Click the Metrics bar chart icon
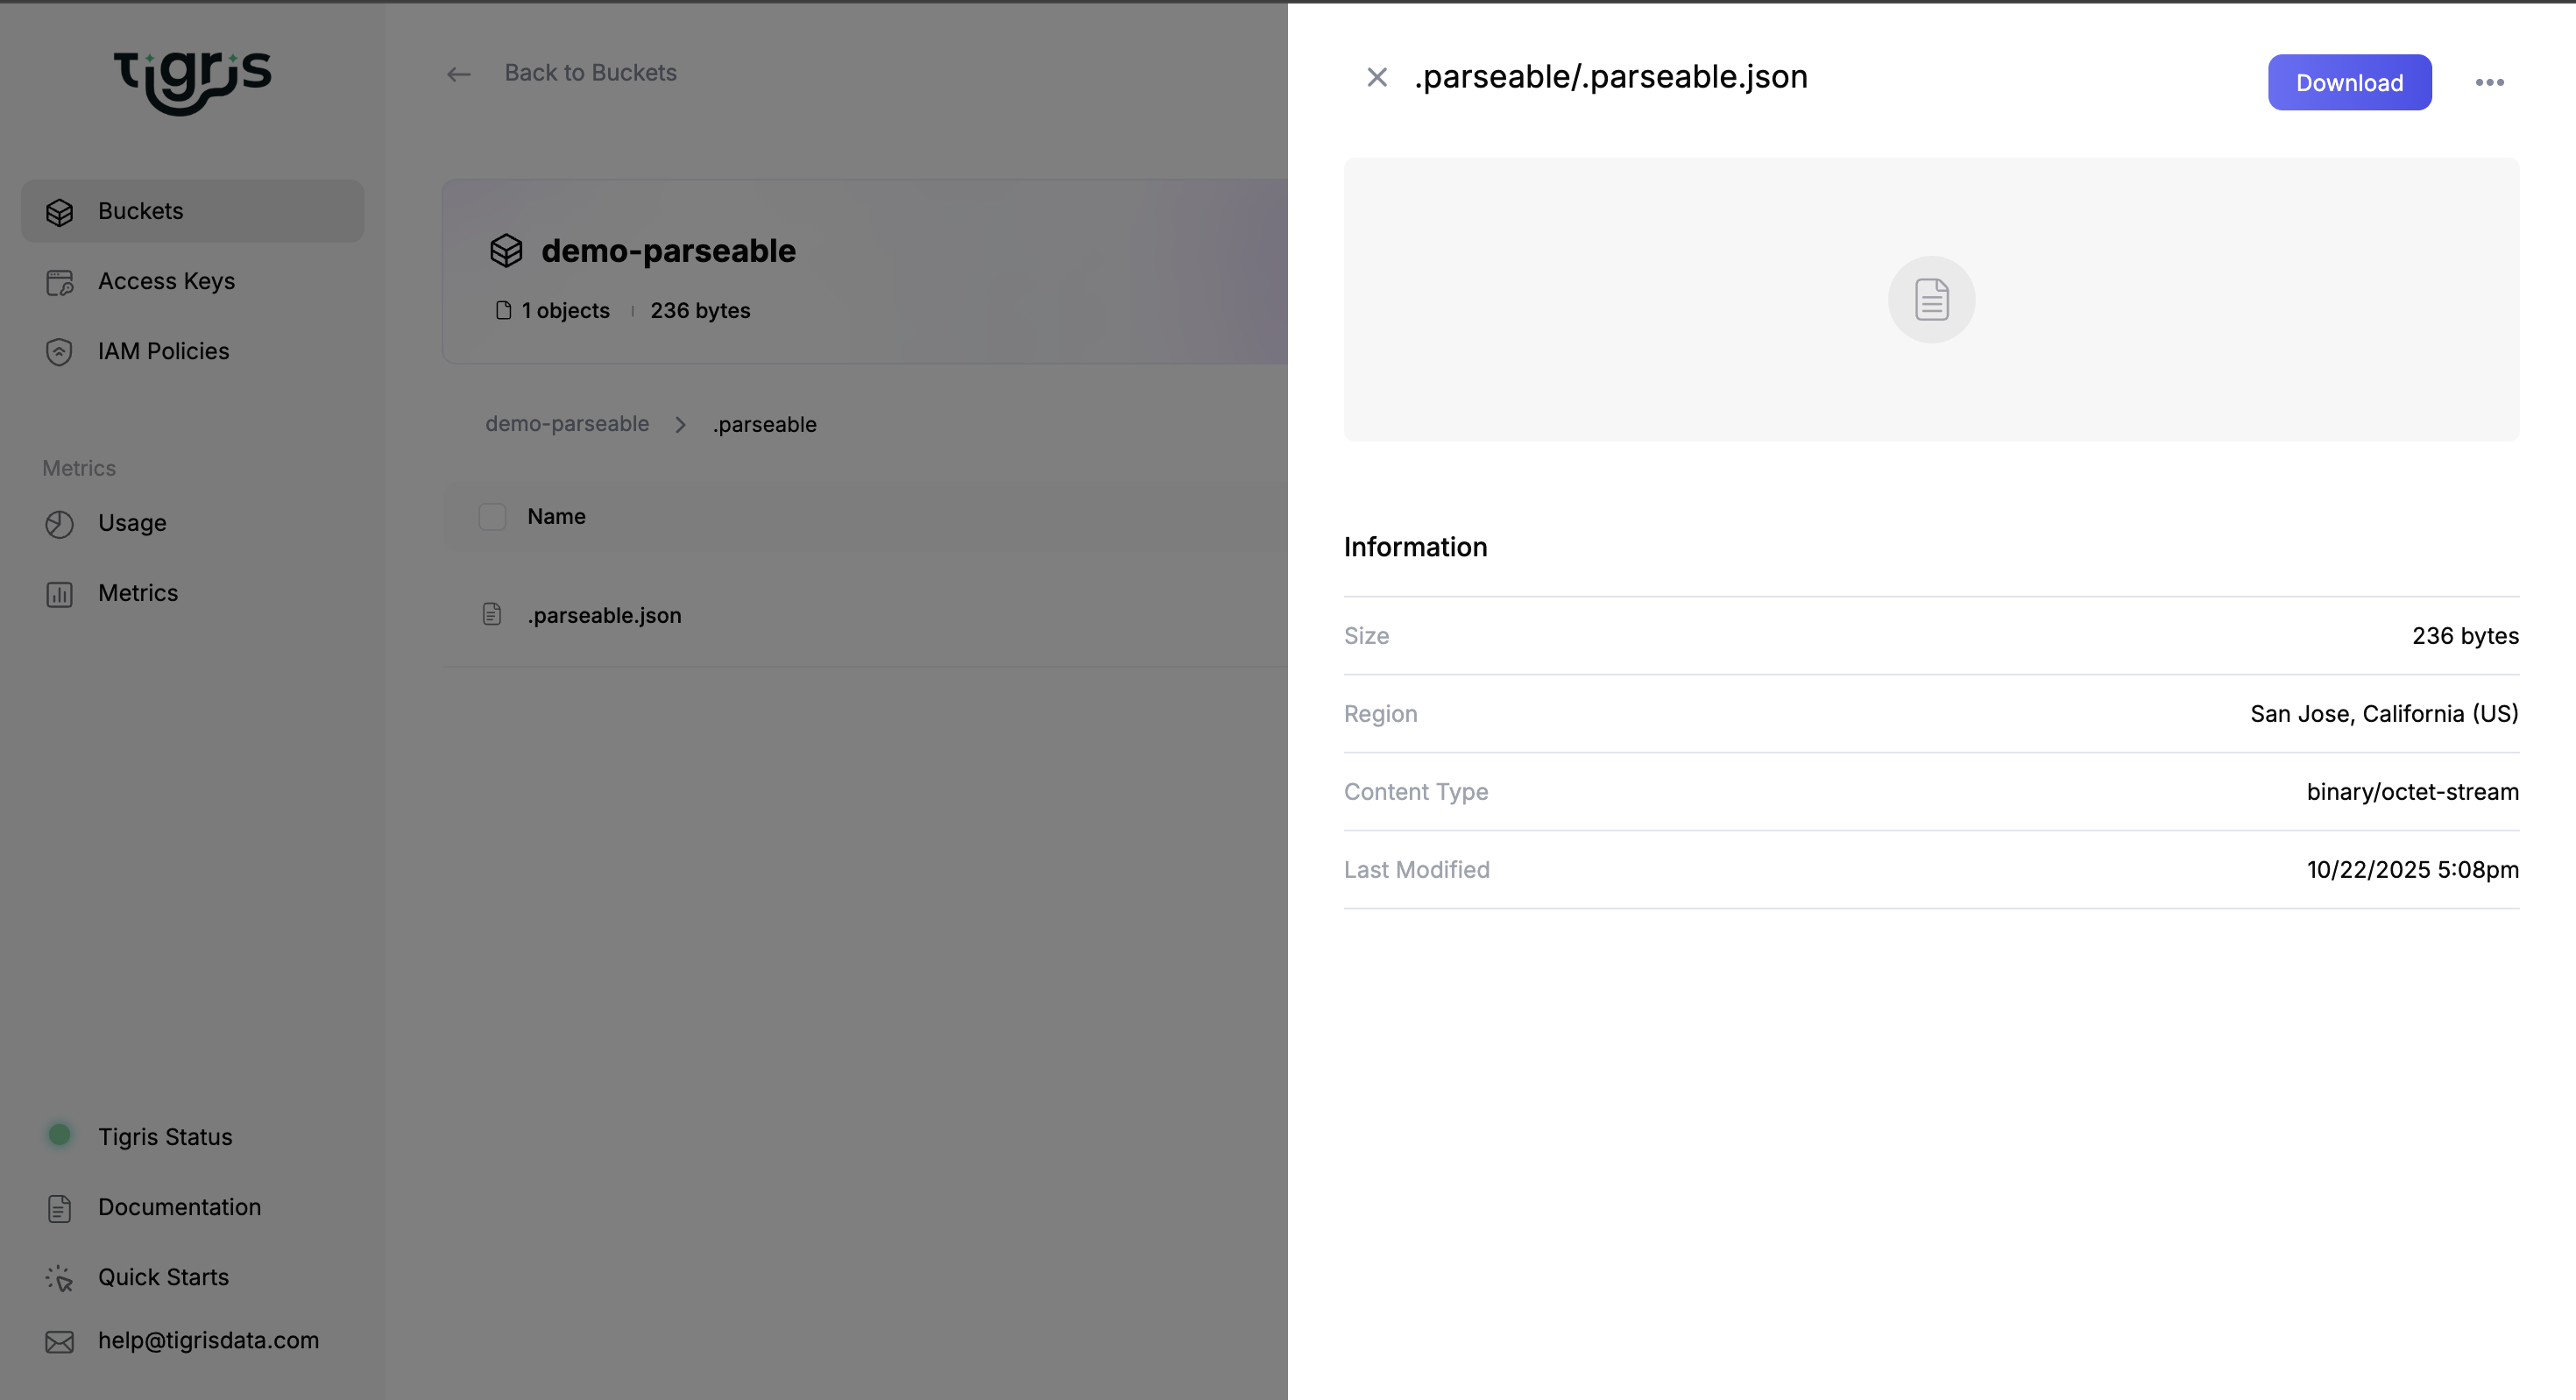Image resolution: width=2576 pixels, height=1400 pixels. 59,594
